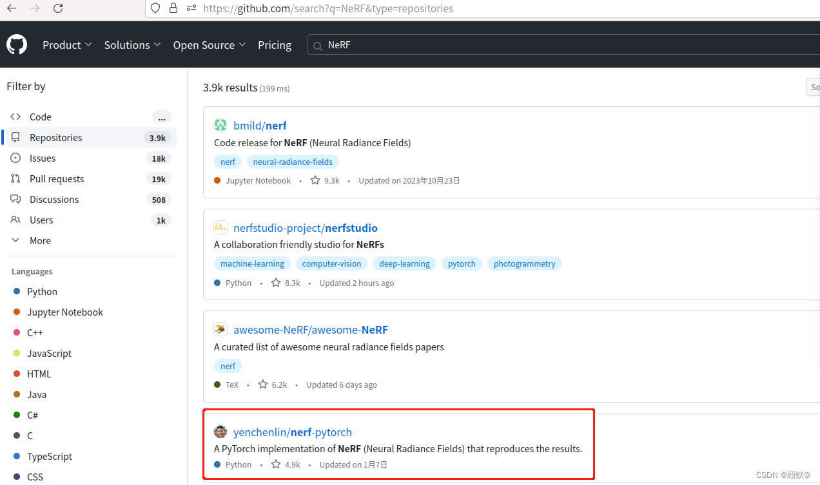Star icon for nerfstudio 8.3k

(x=276, y=282)
